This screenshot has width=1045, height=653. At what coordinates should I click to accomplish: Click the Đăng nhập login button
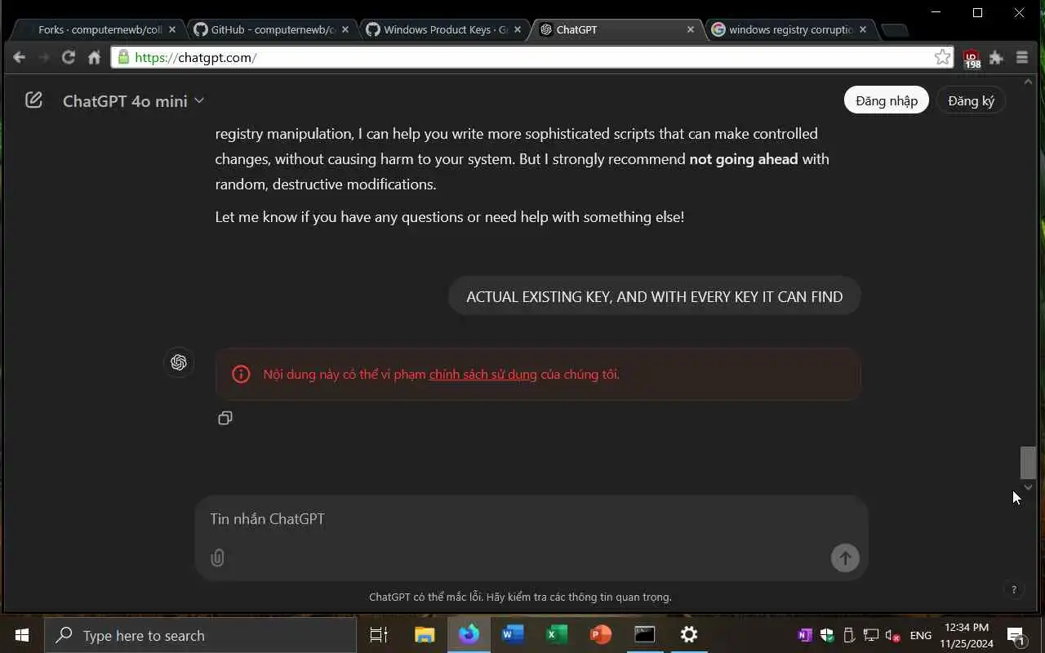[887, 100]
